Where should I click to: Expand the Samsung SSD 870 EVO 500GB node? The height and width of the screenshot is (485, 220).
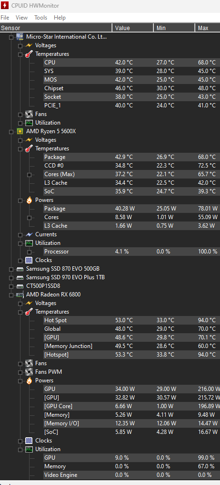coord(11,269)
